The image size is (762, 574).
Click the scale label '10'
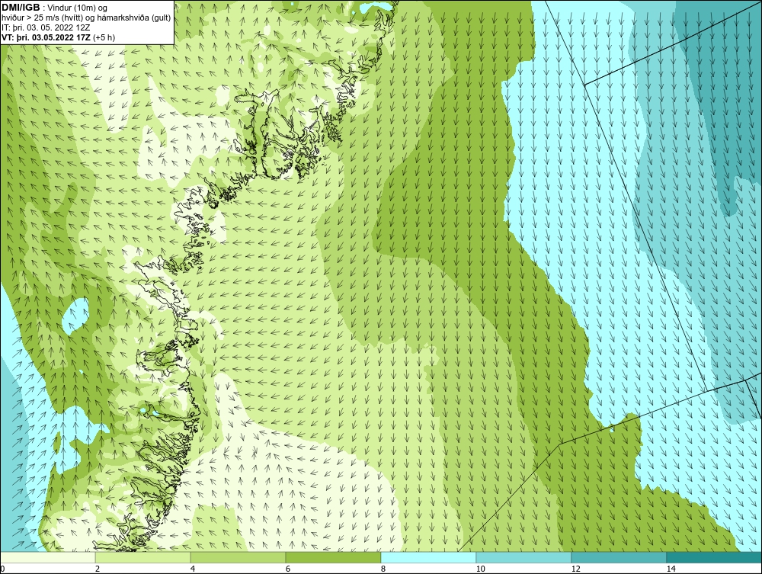click(x=481, y=569)
